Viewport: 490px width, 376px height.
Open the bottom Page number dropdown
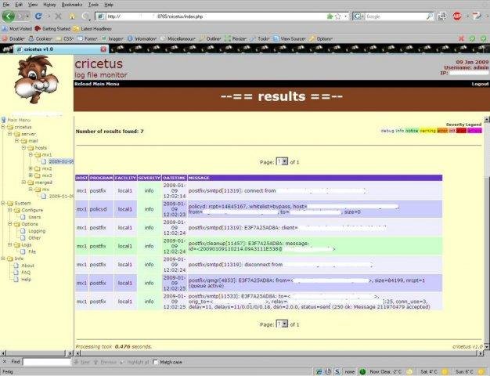tap(282, 324)
